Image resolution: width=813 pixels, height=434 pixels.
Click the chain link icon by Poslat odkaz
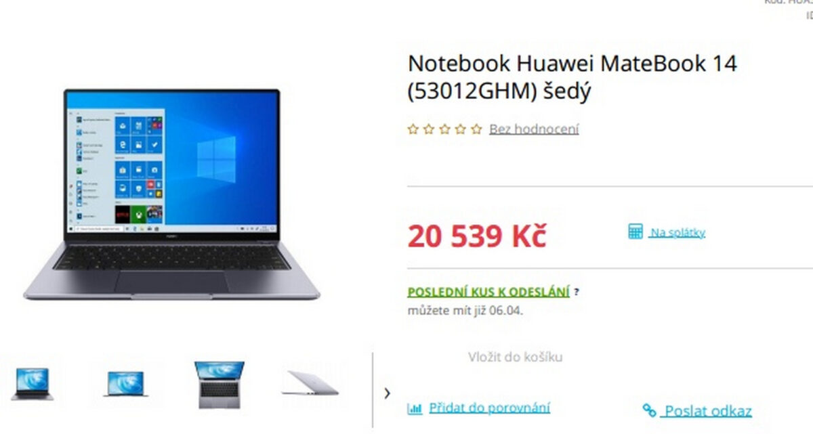tap(650, 410)
